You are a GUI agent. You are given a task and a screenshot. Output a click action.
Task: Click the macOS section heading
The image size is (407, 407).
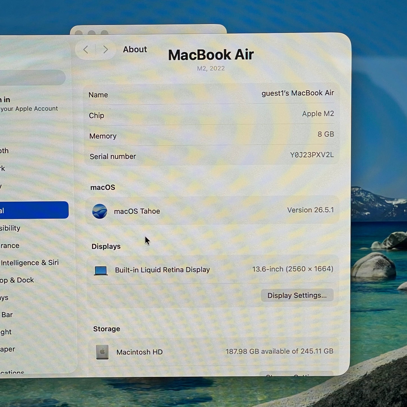[103, 188]
